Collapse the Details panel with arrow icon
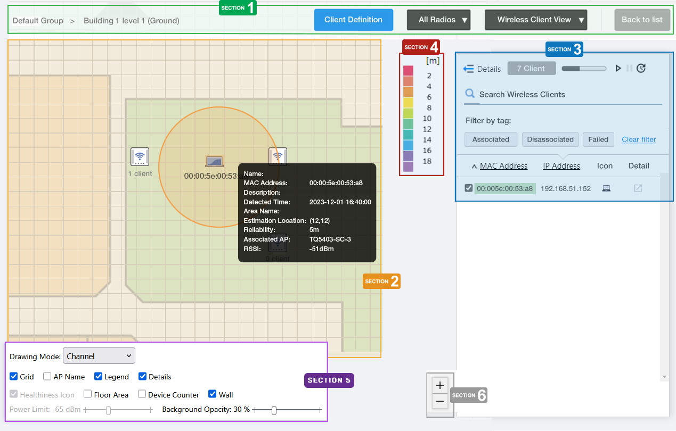676x431 pixels. pos(469,69)
